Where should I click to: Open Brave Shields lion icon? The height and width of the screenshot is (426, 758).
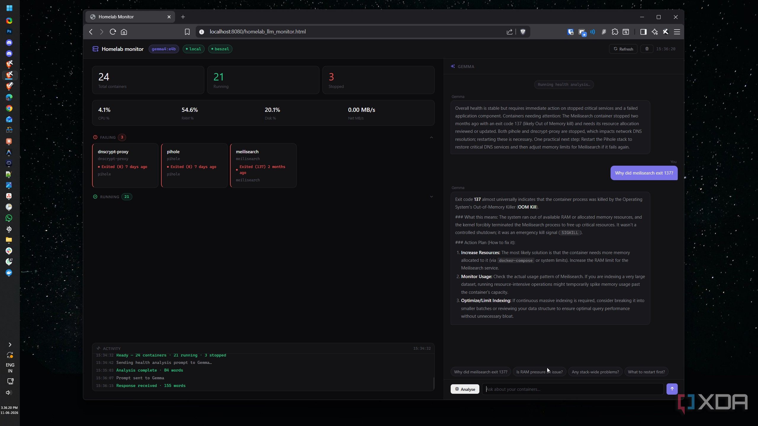[523, 32]
